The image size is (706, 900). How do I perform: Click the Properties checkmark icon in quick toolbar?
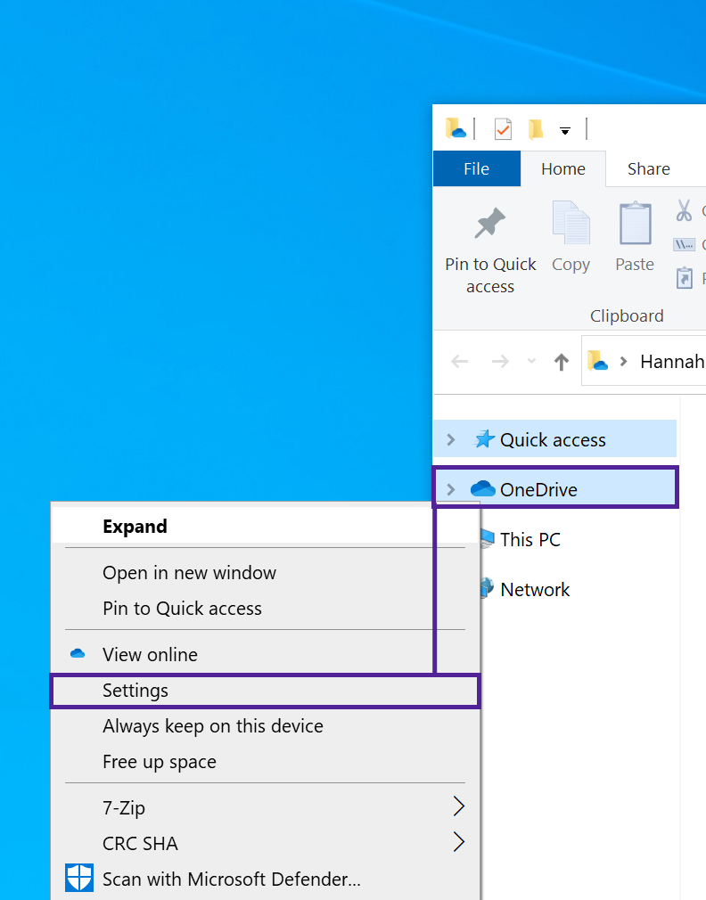pos(503,129)
